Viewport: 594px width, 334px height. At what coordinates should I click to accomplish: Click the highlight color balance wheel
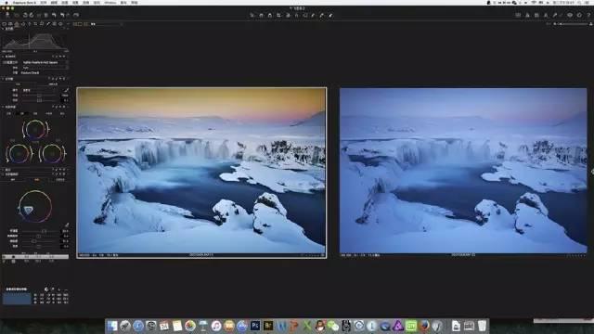52,154
